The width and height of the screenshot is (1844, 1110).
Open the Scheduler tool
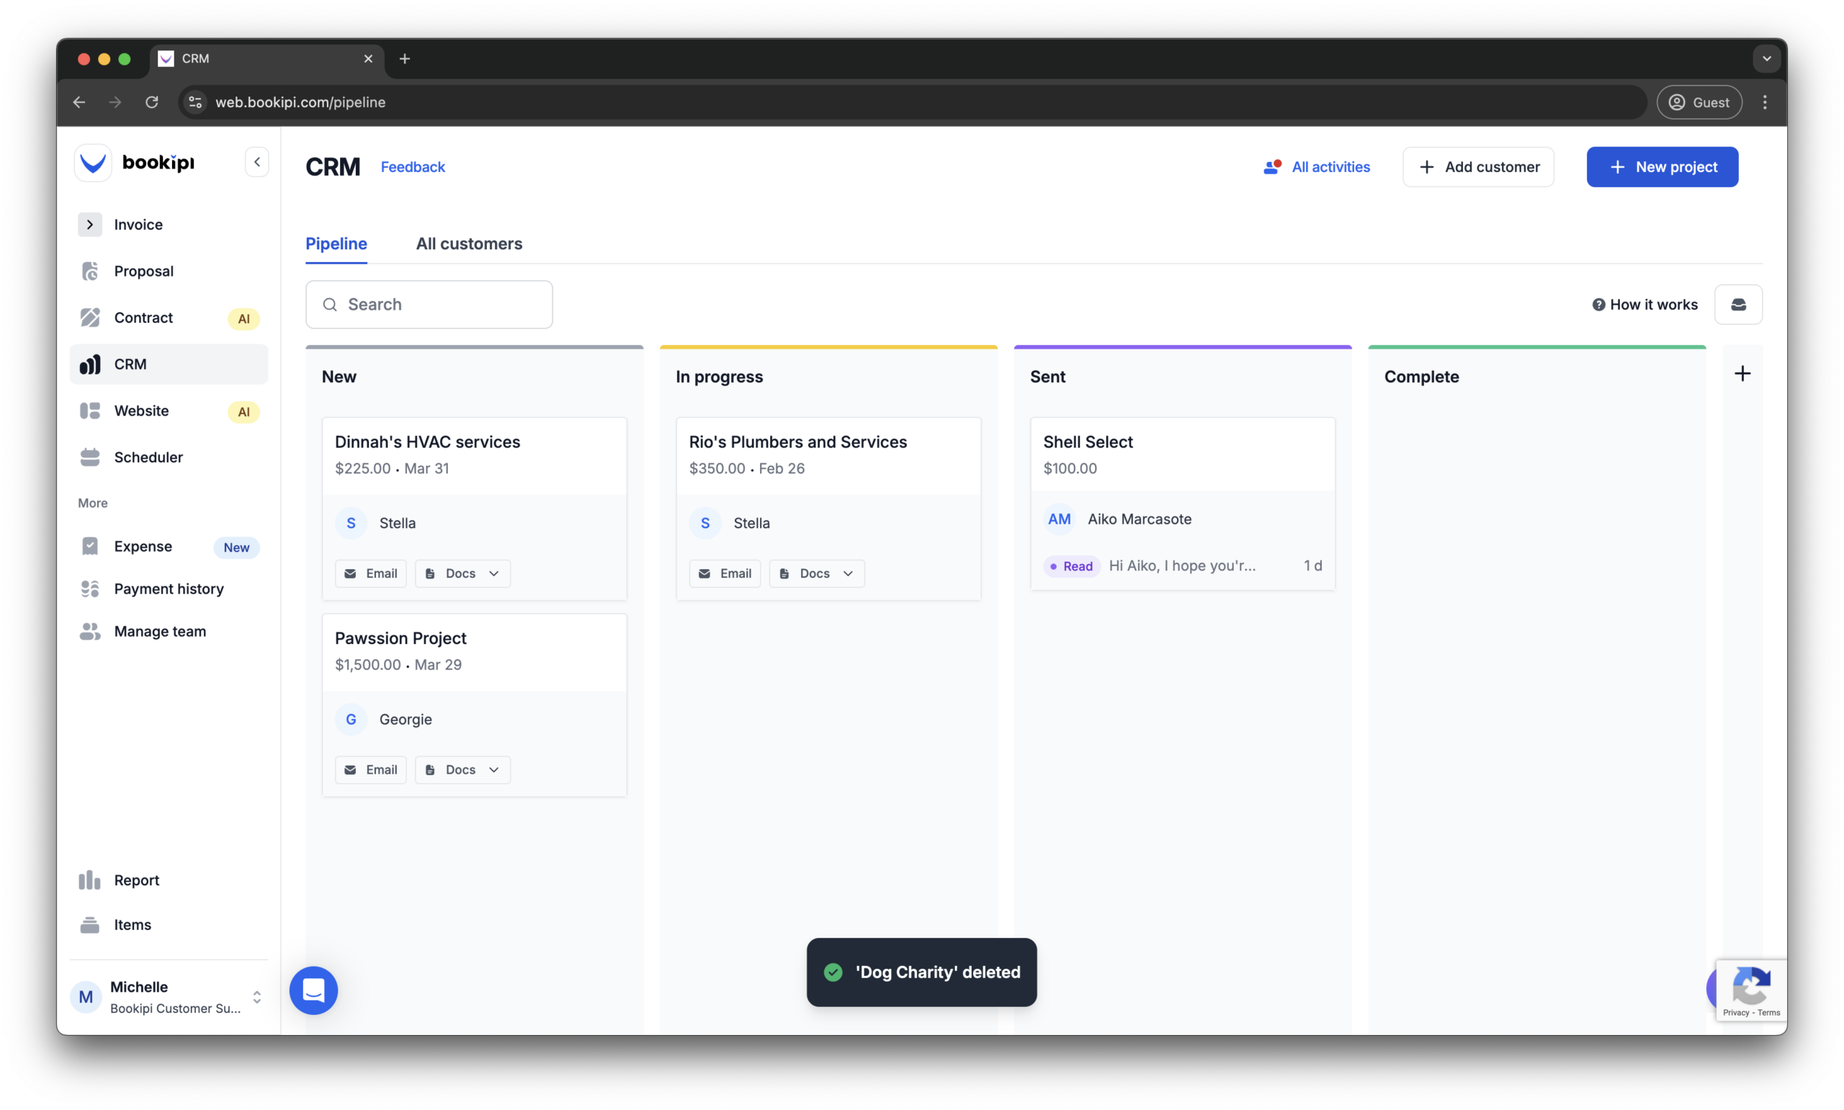148,457
